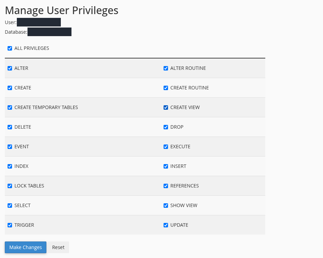Screen dimensions: 323x258
Task: Uncheck the CREATE privilege checkbox
Action: [x=10, y=88]
